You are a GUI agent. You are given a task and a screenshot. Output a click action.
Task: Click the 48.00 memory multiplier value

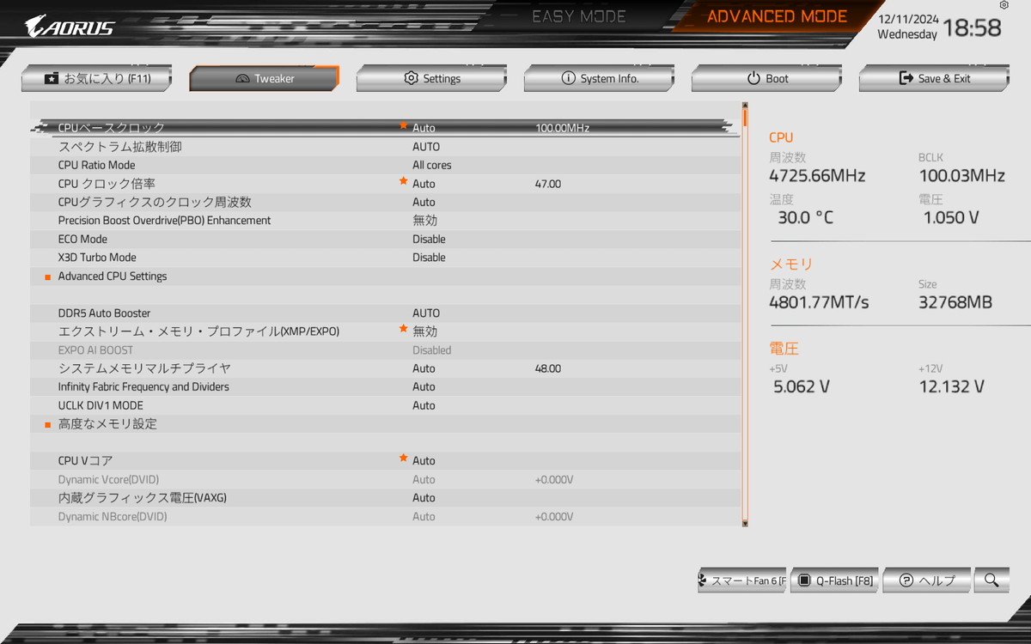click(548, 368)
